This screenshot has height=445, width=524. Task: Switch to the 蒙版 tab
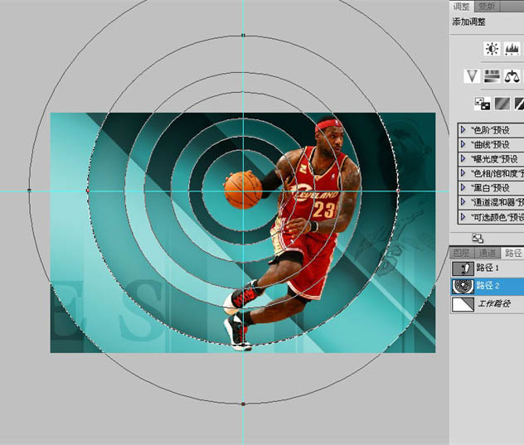pyautogui.click(x=487, y=6)
